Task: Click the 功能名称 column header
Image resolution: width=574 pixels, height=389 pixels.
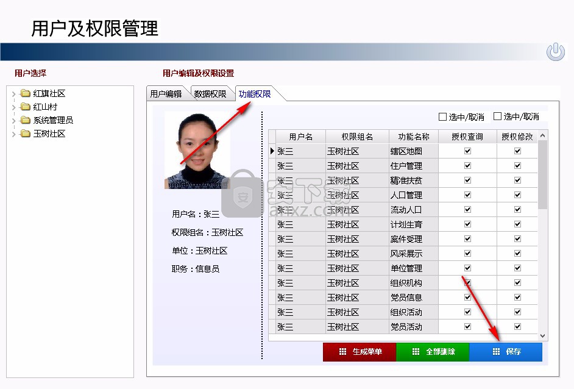Action: (413, 137)
